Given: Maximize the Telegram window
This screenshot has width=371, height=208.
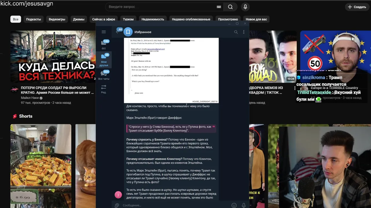Looking at the screenshot, I should [x=237, y=23].
